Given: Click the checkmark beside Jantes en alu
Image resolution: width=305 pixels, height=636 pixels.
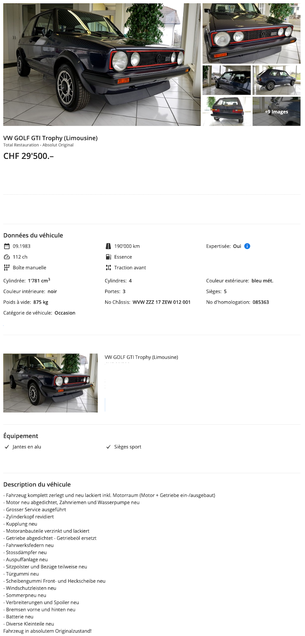Looking at the screenshot, I should coord(6,447).
